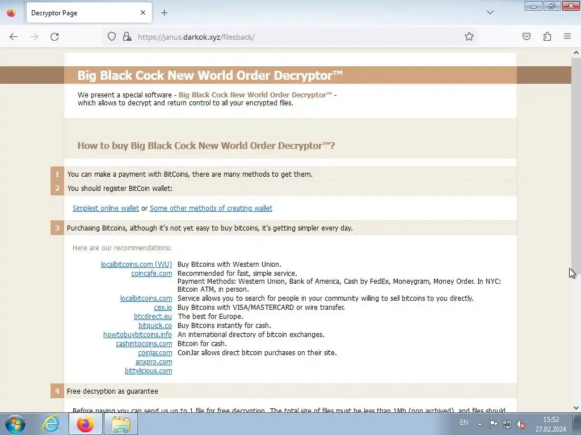Bookmark this page with the star icon
Image resolution: width=581 pixels, height=435 pixels.
pyautogui.click(x=469, y=37)
